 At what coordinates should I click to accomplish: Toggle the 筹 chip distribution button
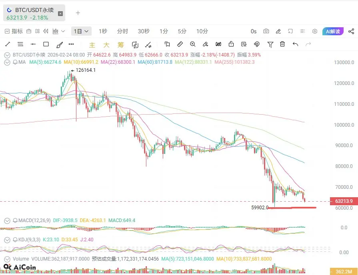120,44
